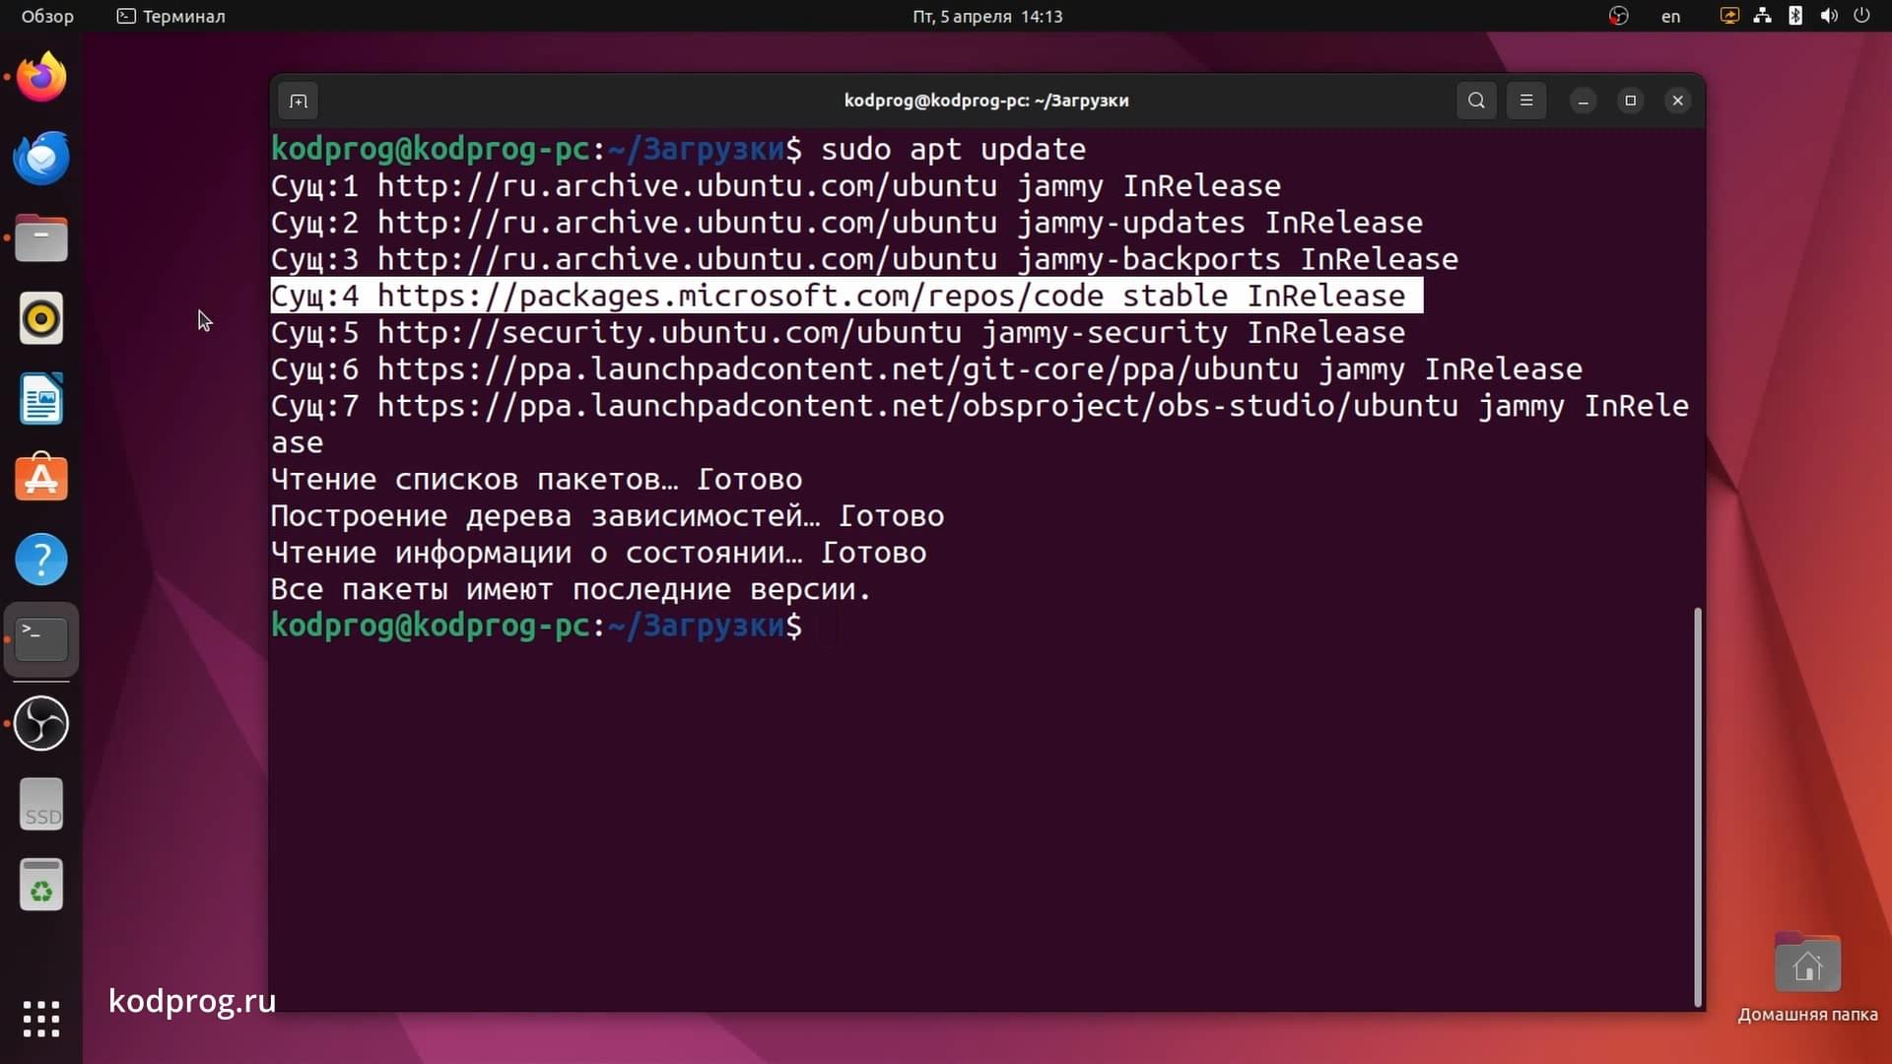This screenshot has height=1064, width=1892.
Task: Click 'Чтение списков пакетов' line
Action: [x=536, y=479]
